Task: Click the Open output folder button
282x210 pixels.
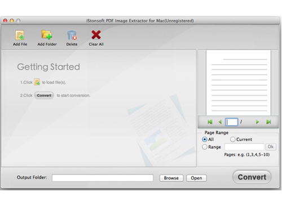Action: point(196,178)
